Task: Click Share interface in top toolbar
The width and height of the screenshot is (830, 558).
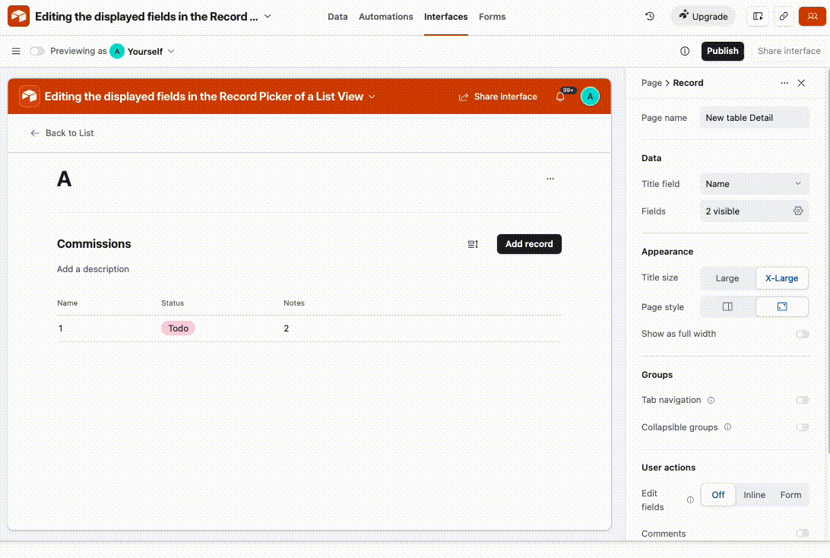Action: [x=789, y=52]
